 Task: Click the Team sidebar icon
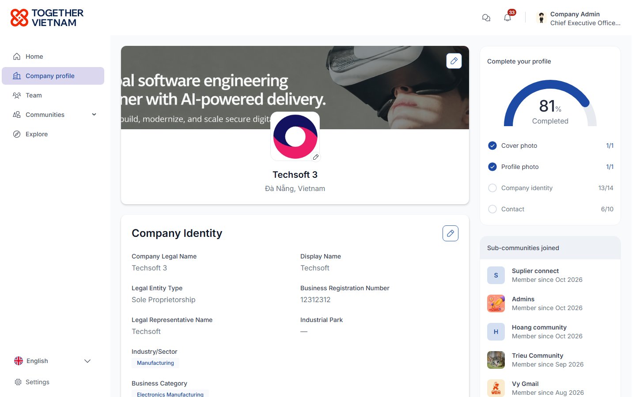click(17, 95)
